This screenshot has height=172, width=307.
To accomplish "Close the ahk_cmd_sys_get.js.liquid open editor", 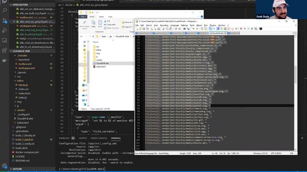I will coord(14,21).
